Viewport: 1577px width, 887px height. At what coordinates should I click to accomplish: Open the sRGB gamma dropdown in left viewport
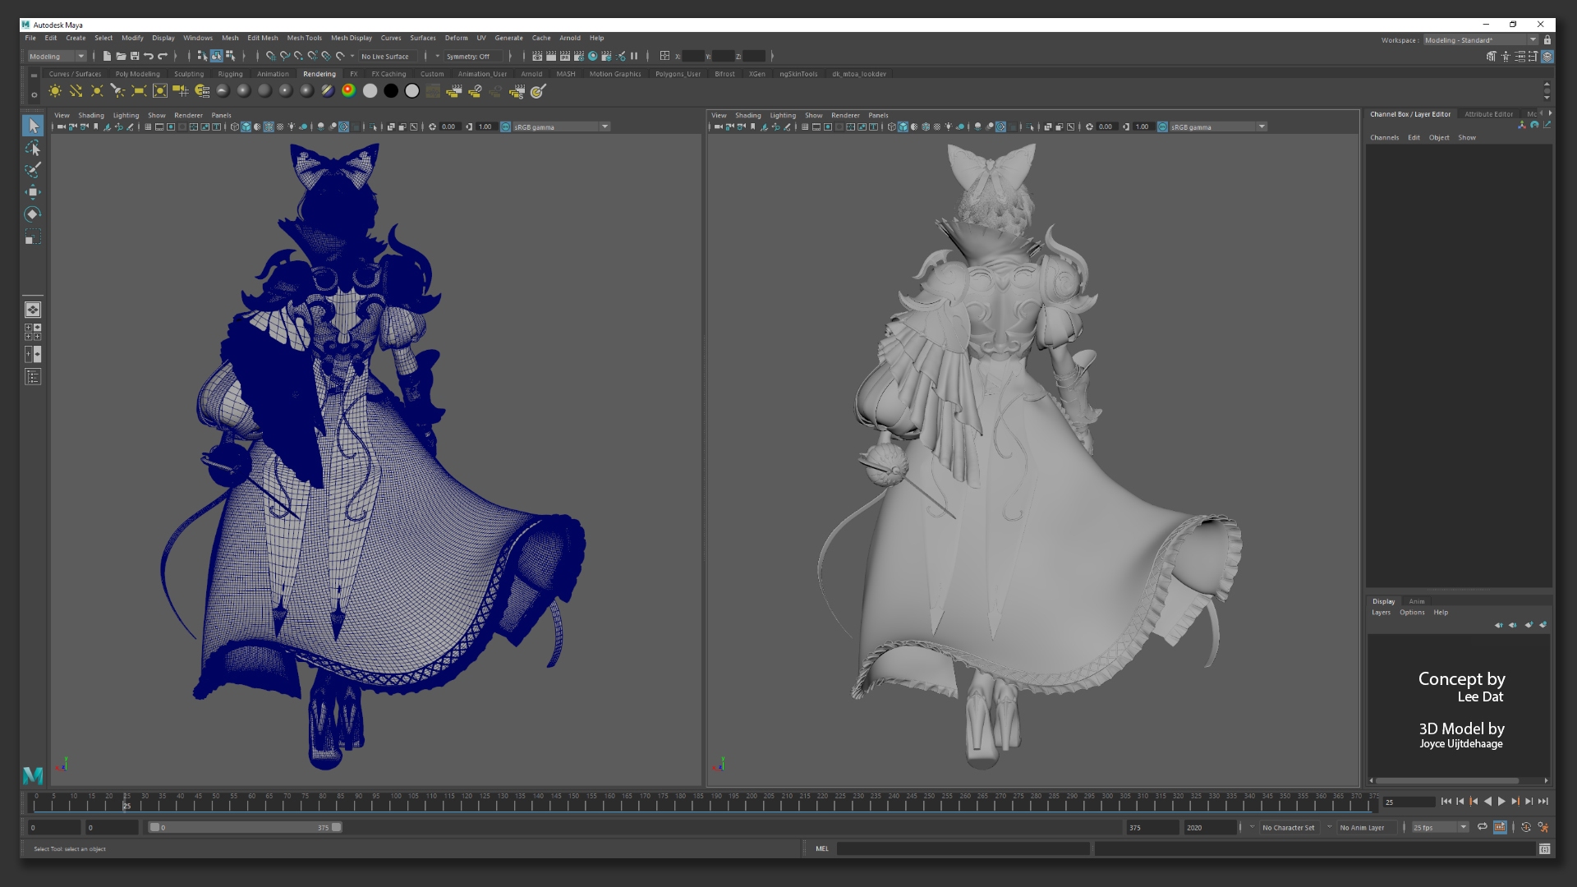[560, 126]
